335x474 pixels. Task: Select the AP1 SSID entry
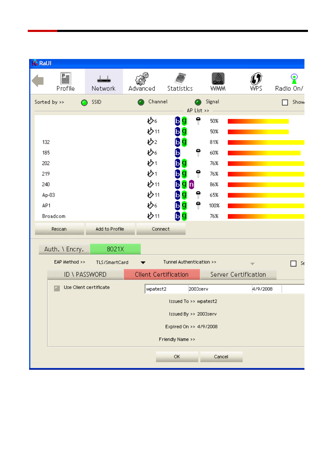coord(46,206)
